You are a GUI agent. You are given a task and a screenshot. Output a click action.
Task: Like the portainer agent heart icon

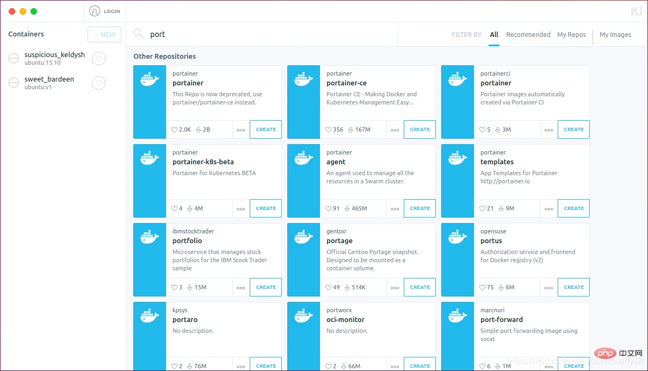(328, 209)
